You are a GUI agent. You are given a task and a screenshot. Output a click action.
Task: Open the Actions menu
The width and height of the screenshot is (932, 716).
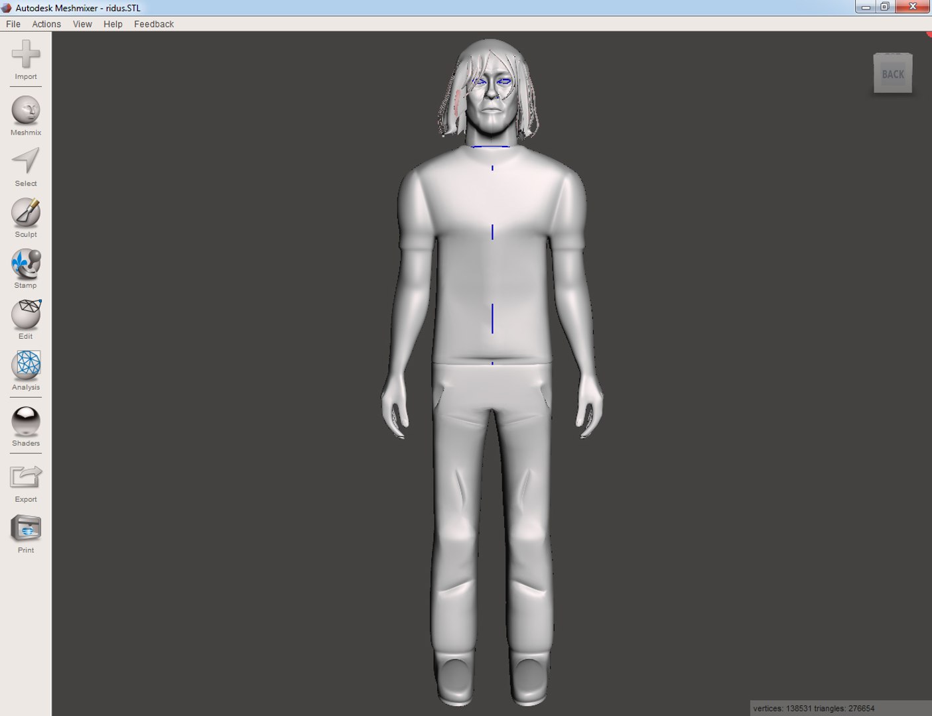(x=46, y=24)
